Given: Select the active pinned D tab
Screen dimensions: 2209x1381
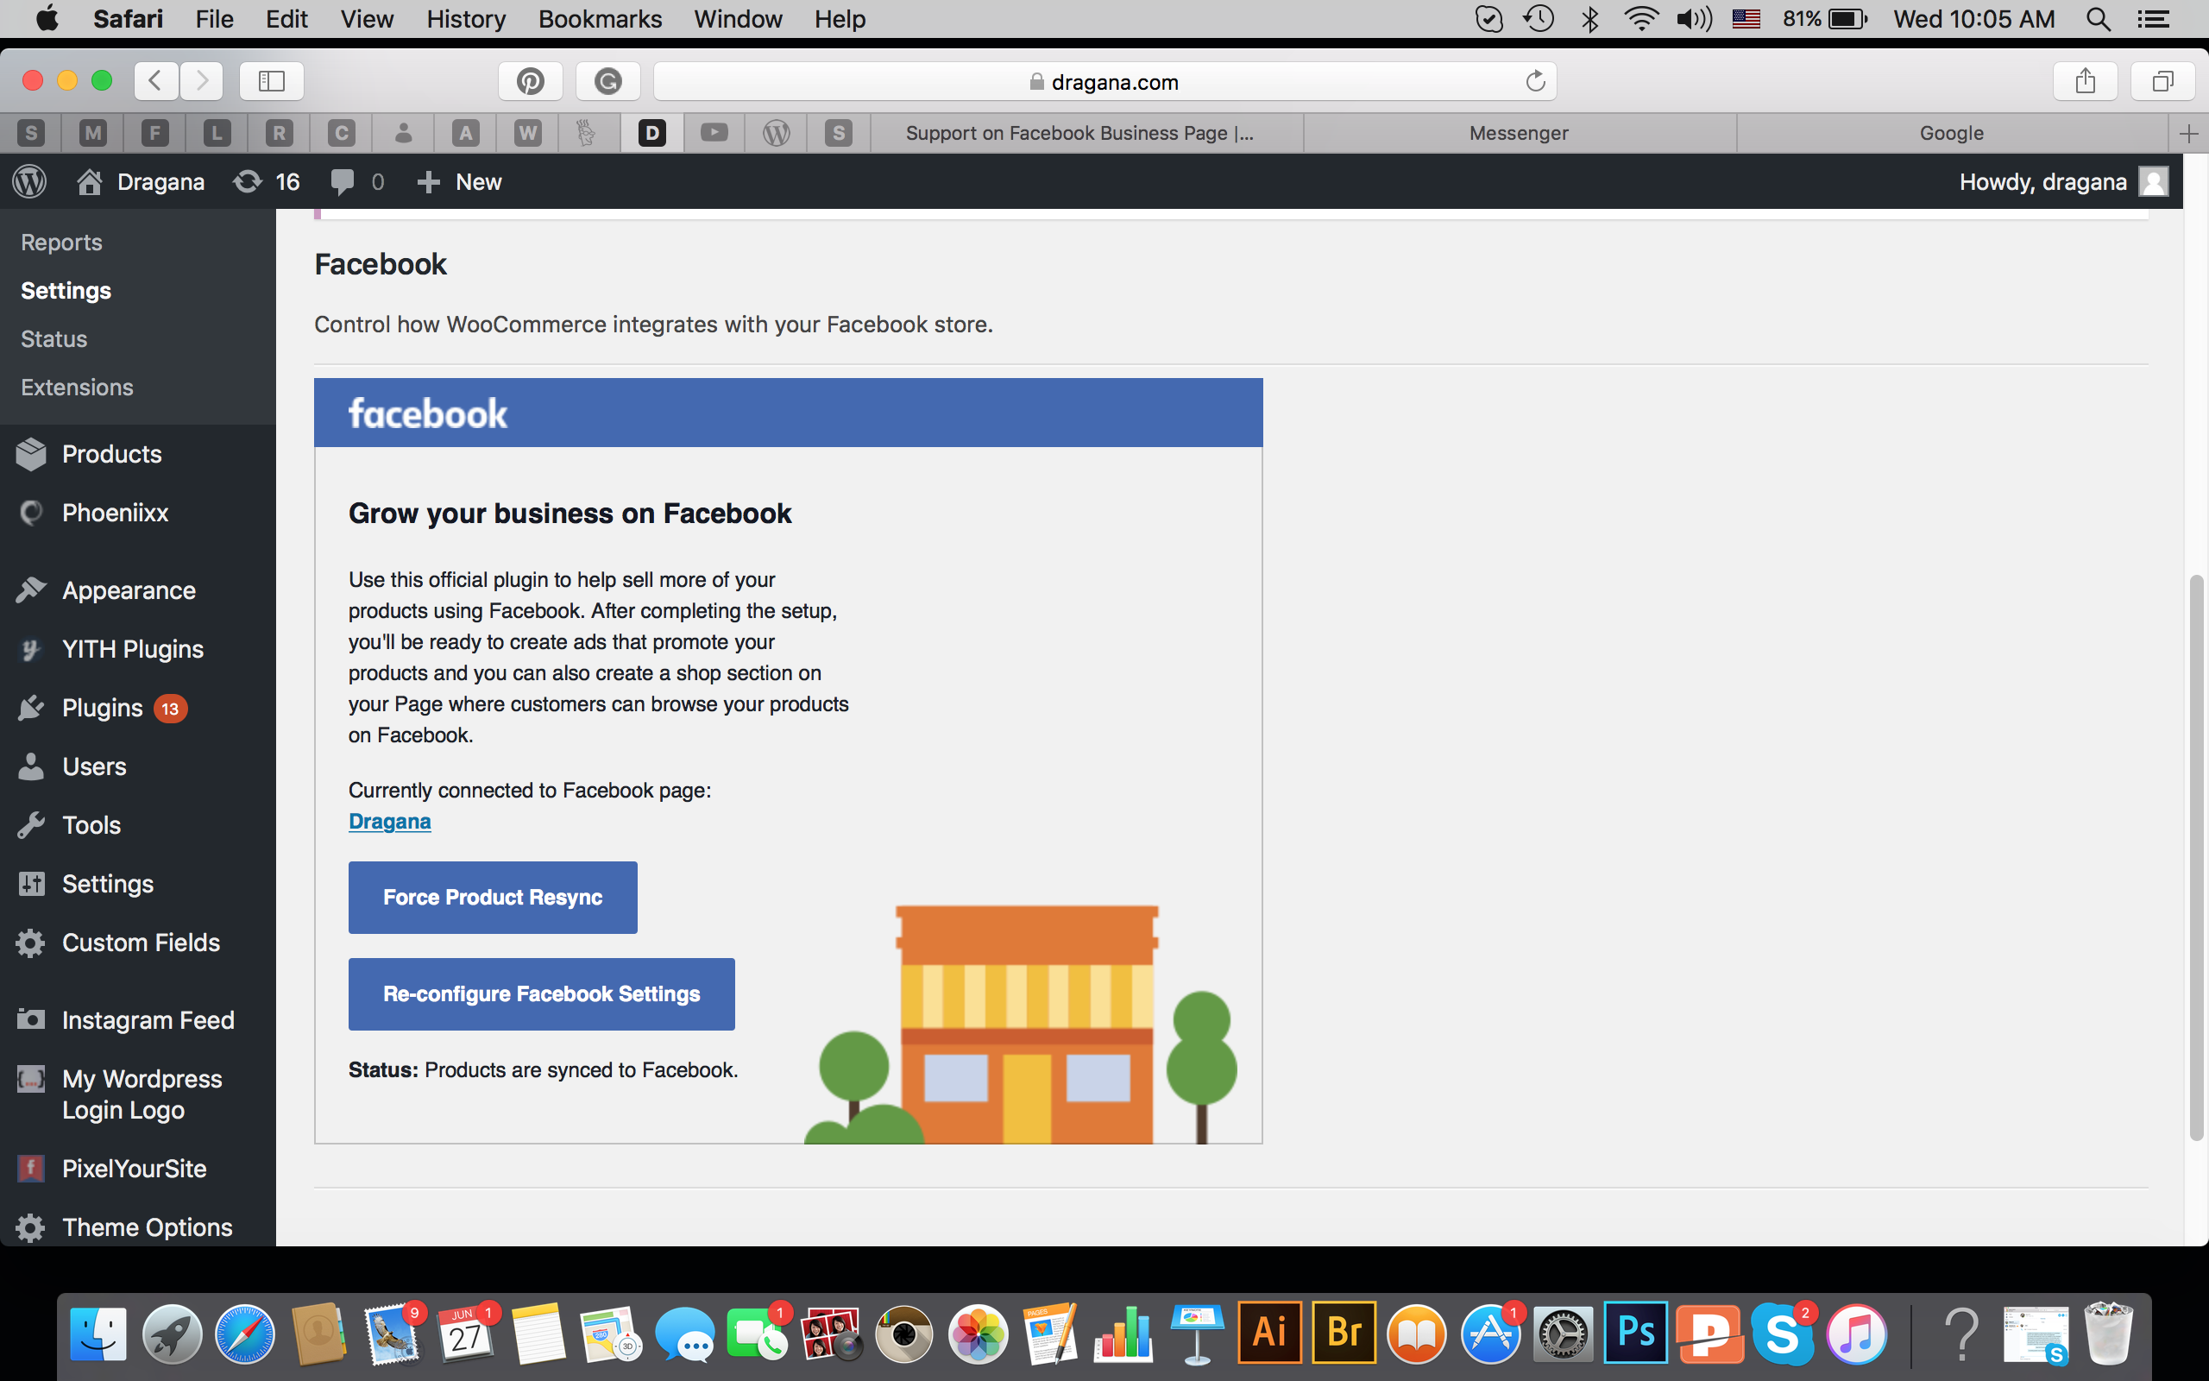Looking at the screenshot, I should (x=651, y=133).
